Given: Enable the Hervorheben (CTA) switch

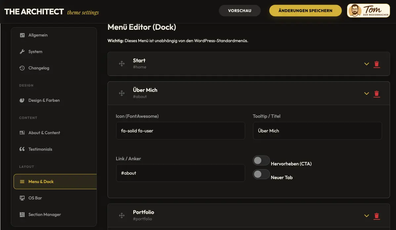Looking at the screenshot, I should pyautogui.click(x=261, y=160).
